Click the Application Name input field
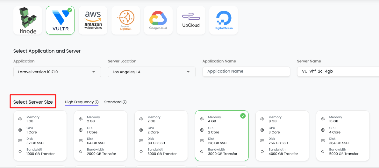Viewport: 379px width, 168px height. pos(246,72)
